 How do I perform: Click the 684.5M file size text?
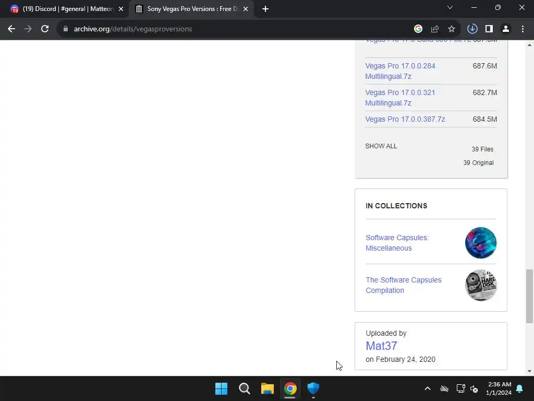[x=484, y=119]
